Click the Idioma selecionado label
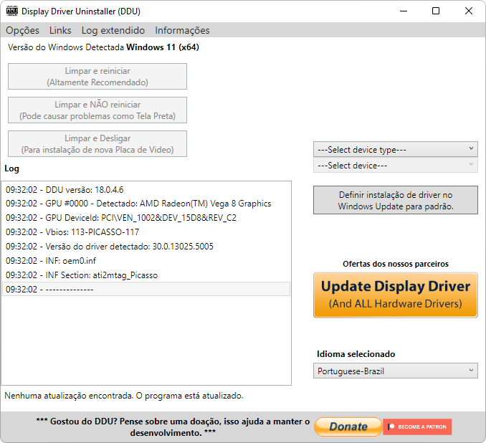This screenshot has width=486, height=443. point(356,354)
